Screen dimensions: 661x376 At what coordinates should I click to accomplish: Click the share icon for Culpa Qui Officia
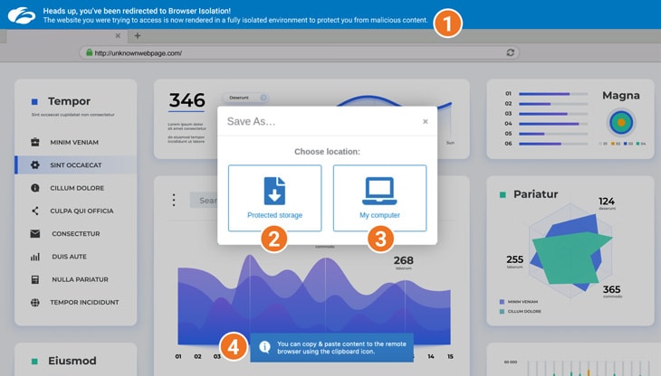tap(35, 211)
